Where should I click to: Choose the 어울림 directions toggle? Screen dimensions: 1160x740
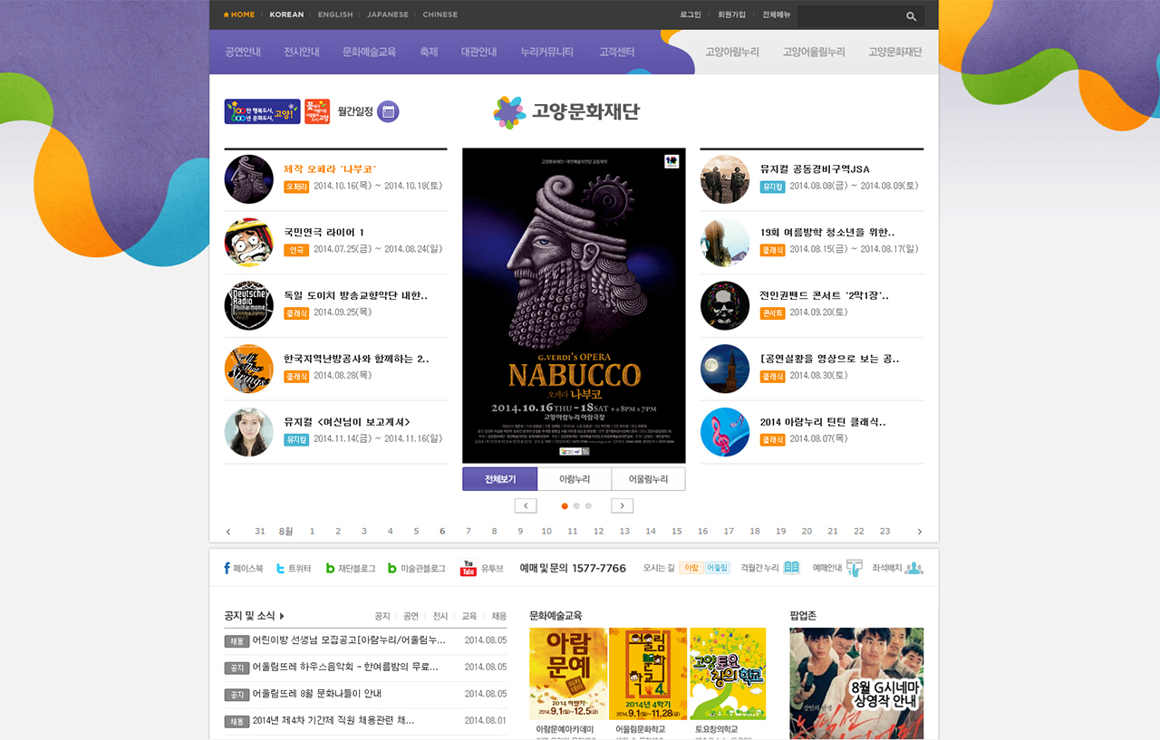tap(717, 568)
